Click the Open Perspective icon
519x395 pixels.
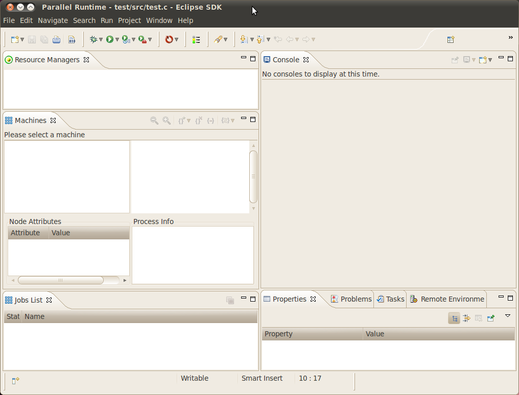(x=451, y=40)
